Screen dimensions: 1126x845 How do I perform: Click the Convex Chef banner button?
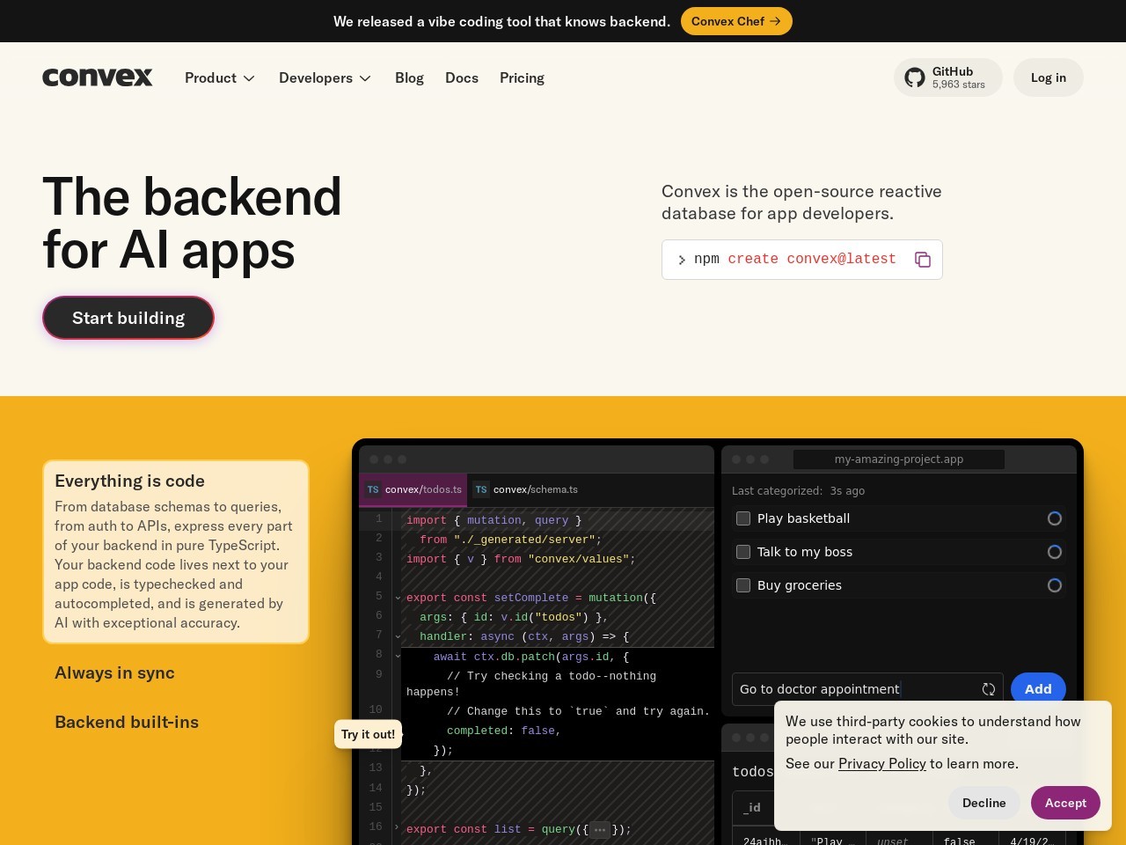[x=736, y=21]
